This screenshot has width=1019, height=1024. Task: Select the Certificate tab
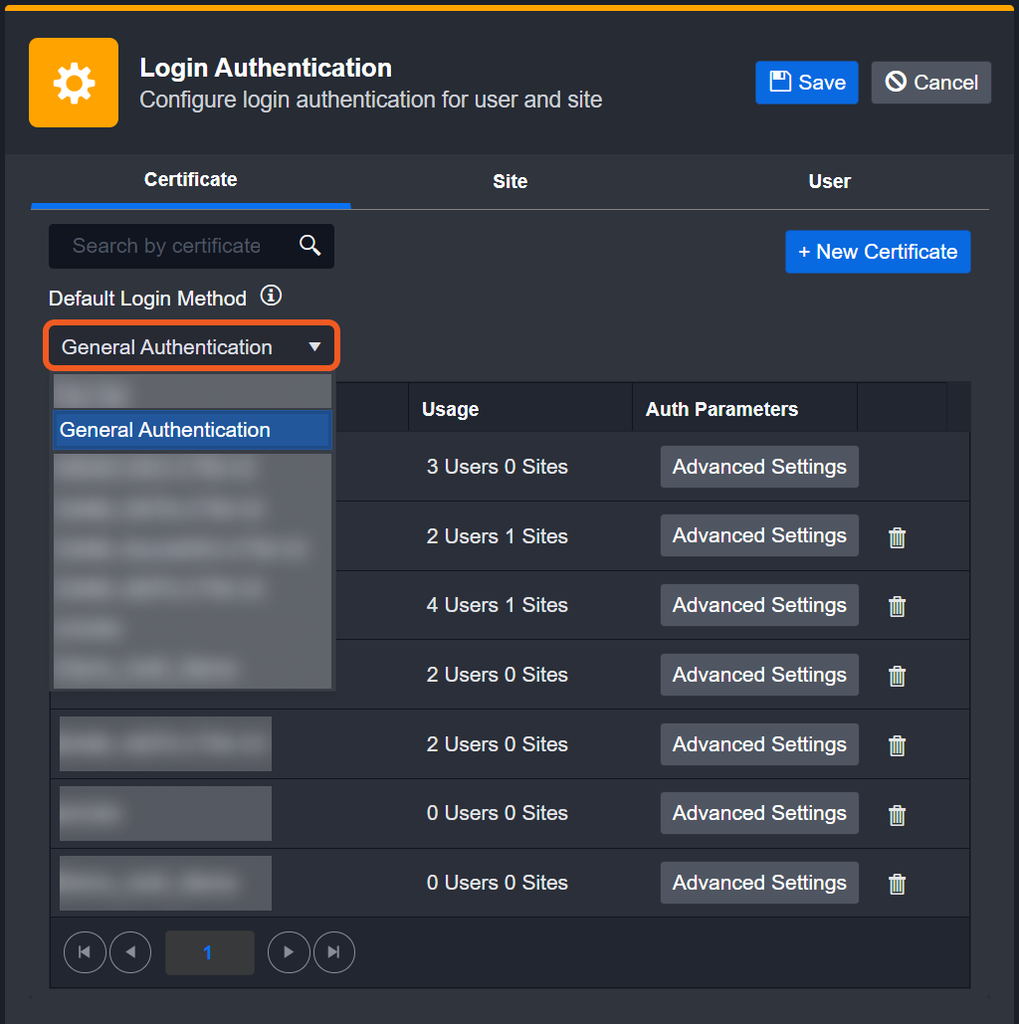(190, 180)
